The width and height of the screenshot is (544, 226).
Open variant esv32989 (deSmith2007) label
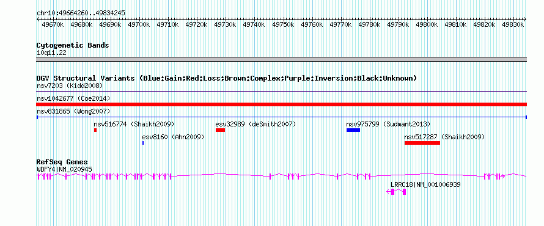pyautogui.click(x=255, y=124)
